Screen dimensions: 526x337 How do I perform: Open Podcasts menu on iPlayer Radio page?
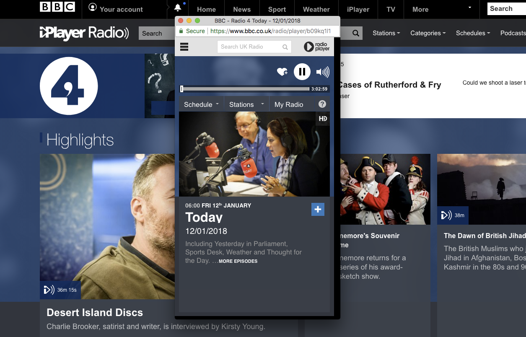tap(513, 33)
